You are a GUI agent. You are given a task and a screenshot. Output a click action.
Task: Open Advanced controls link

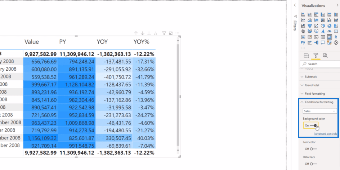pos(325,134)
